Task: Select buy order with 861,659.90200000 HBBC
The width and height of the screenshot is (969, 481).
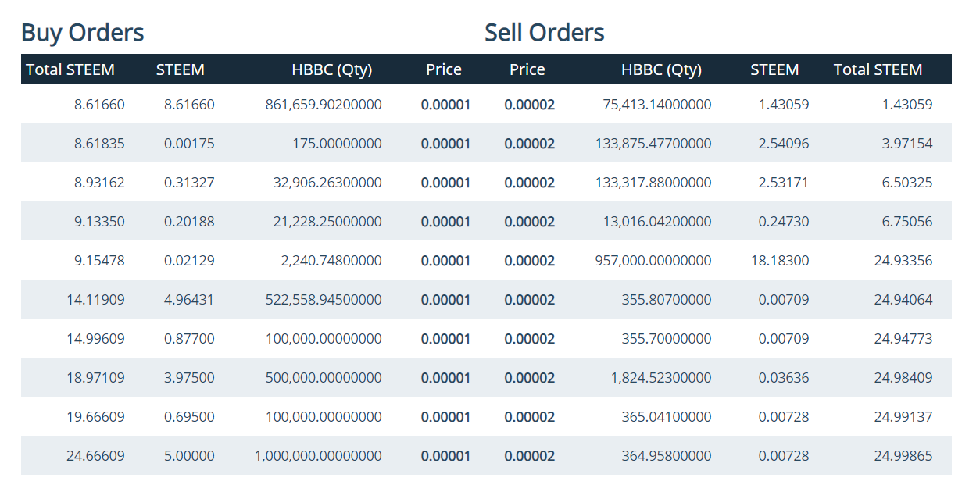Action: pos(324,104)
